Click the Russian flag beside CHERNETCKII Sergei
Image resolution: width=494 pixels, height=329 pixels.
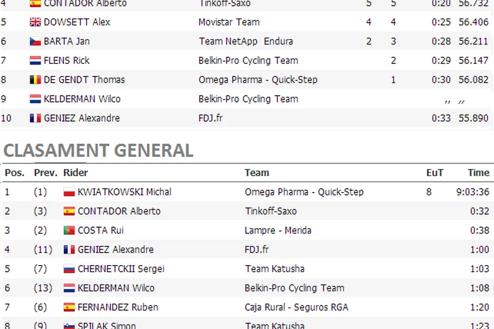click(x=69, y=269)
